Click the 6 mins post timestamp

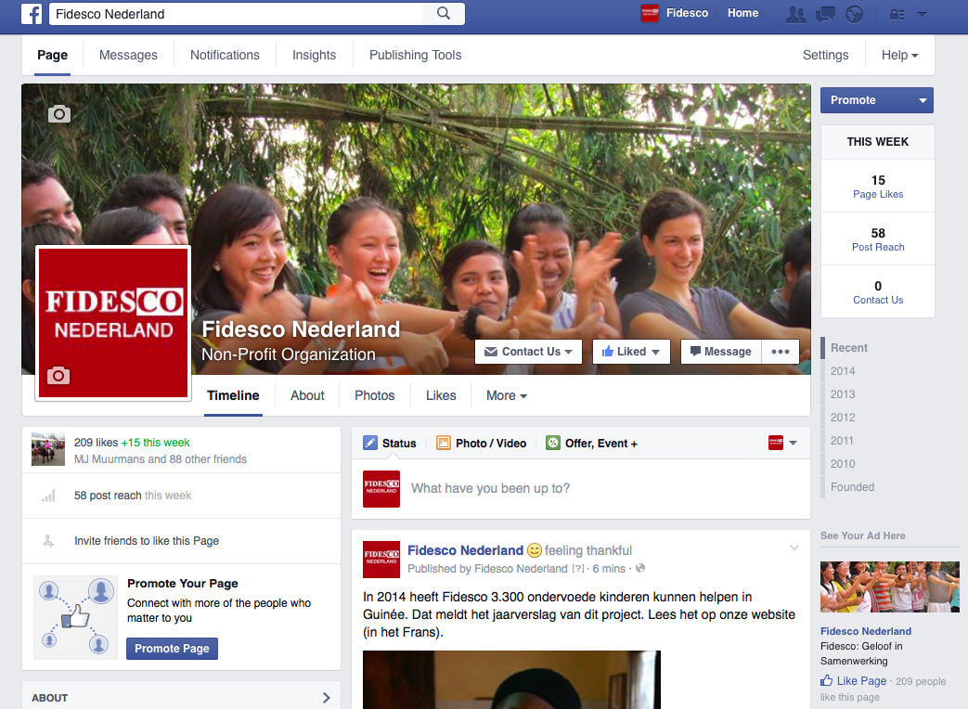[609, 568]
